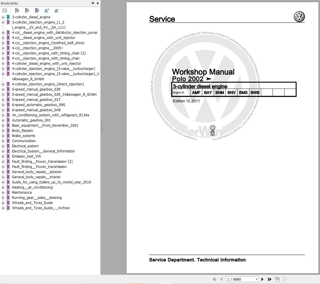Open 5-speed_manual_gearbox_02R_Volkswagen_R_GmbH bookmark
The height and width of the screenshot is (284, 320).
pos(54,95)
